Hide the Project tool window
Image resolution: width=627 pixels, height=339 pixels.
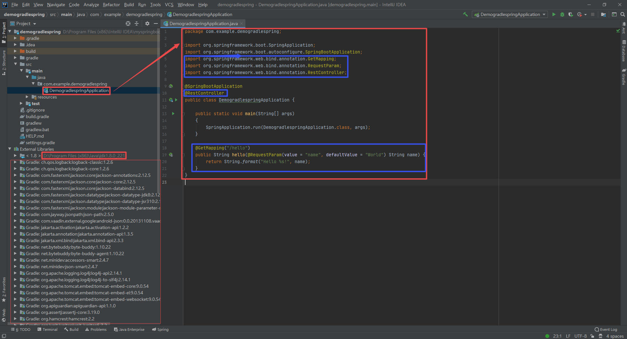click(x=156, y=23)
